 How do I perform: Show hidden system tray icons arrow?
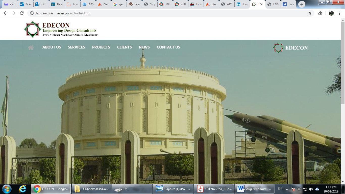pyautogui.click(x=287, y=189)
